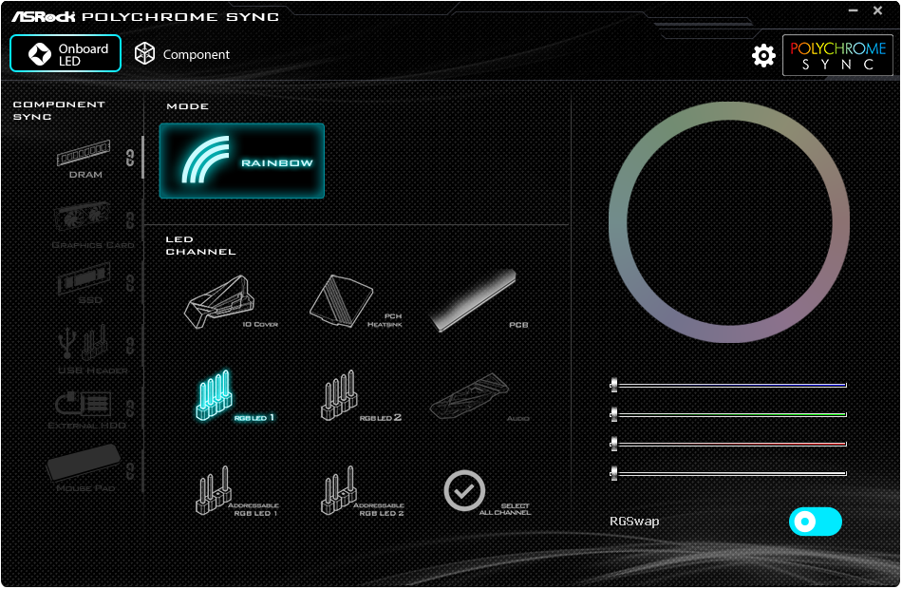Toggle Graphics Card sync link icon

pos(130,220)
